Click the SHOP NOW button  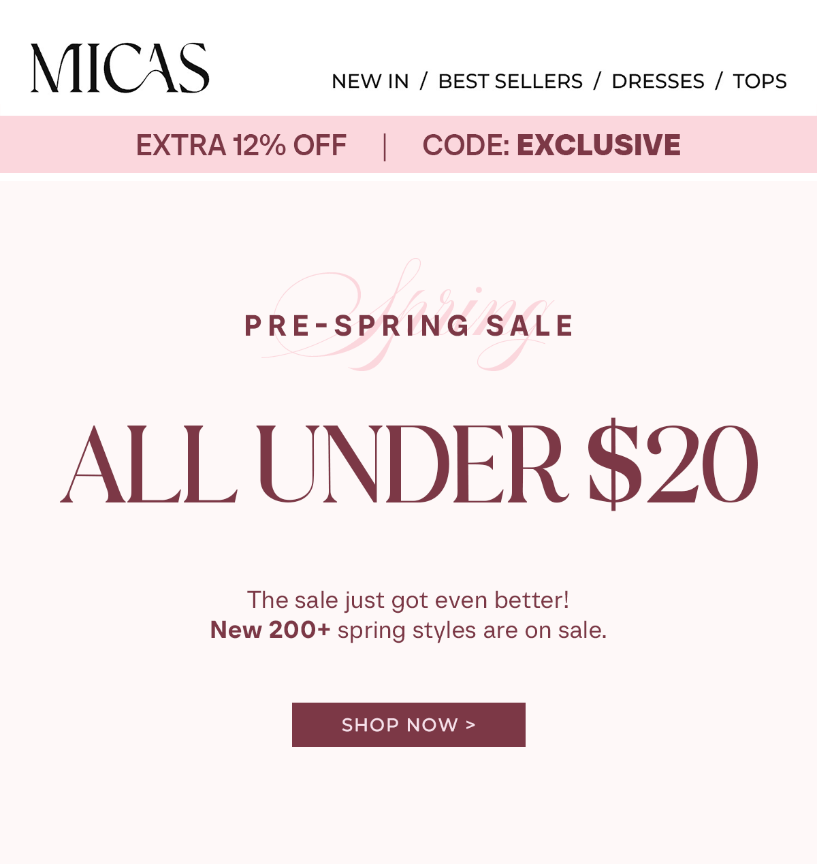(x=408, y=724)
